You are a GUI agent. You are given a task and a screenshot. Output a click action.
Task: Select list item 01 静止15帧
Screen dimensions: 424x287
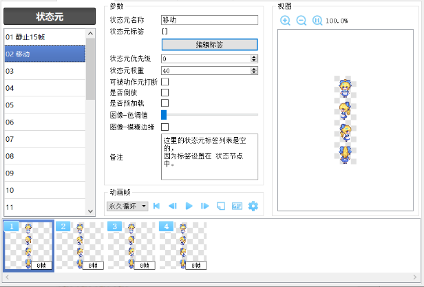point(45,35)
